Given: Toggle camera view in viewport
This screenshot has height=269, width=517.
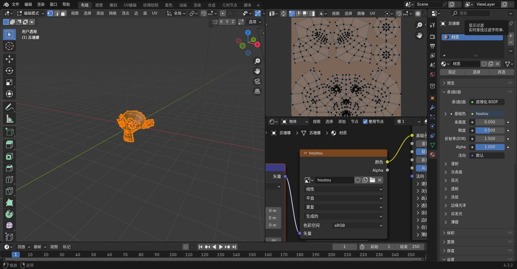Looking at the screenshot, I should 257,81.
